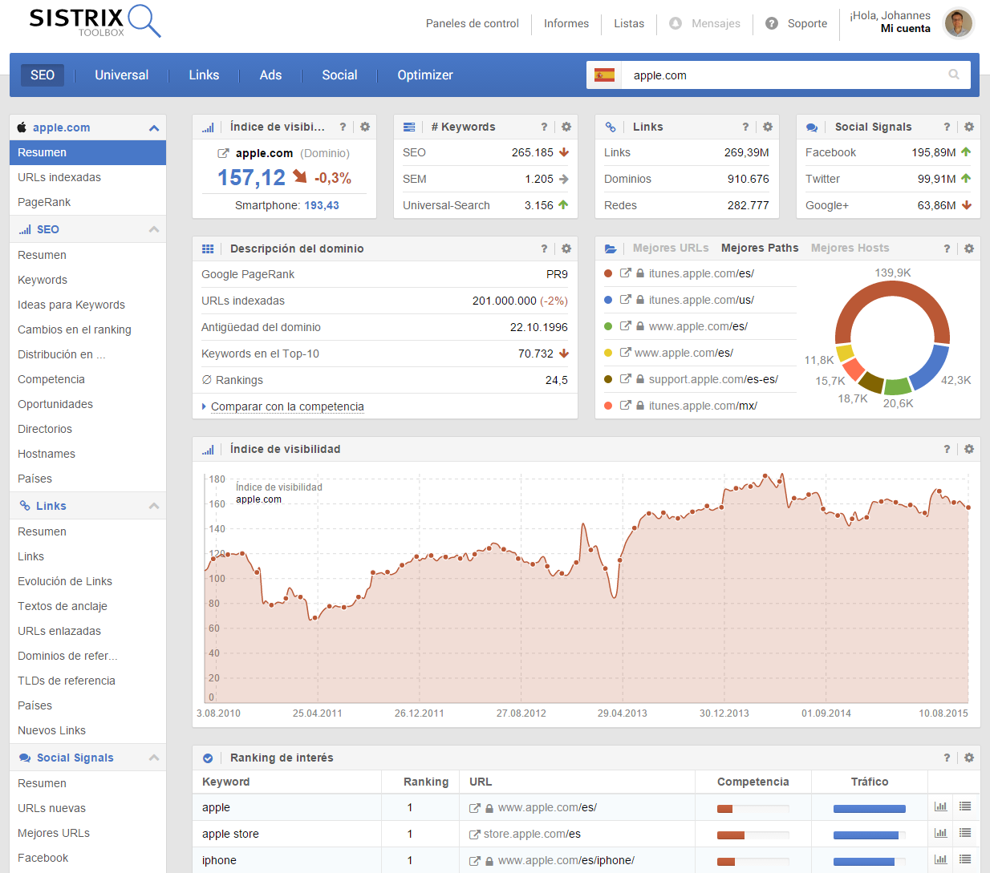Click the Spanish flag country selector
Screen dimensions: 990x873
coord(604,75)
